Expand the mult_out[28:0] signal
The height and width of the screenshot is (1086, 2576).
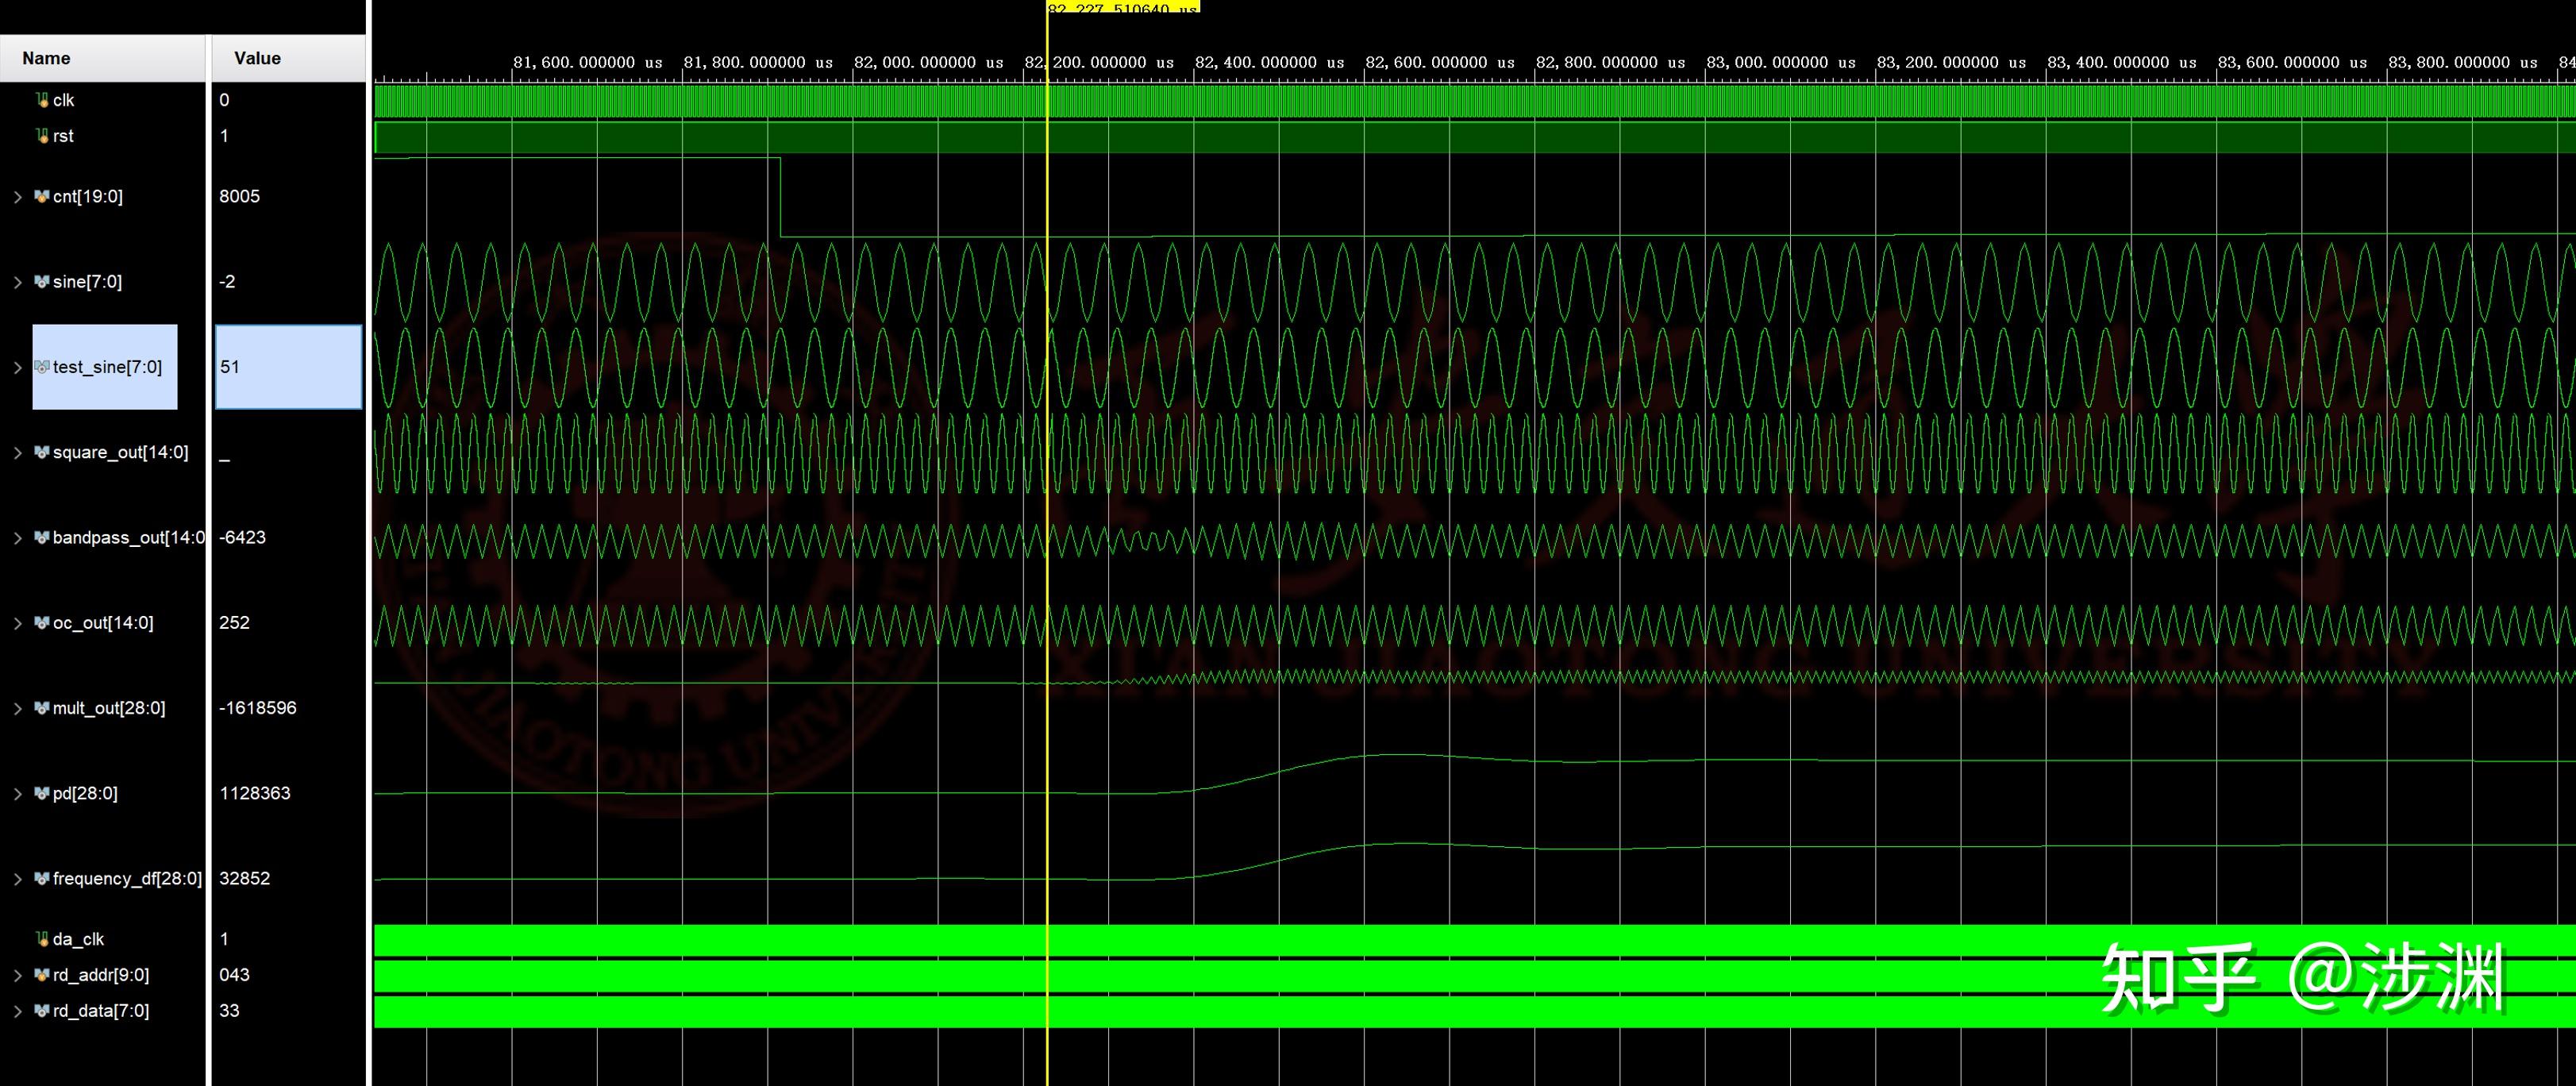[x=17, y=707]
